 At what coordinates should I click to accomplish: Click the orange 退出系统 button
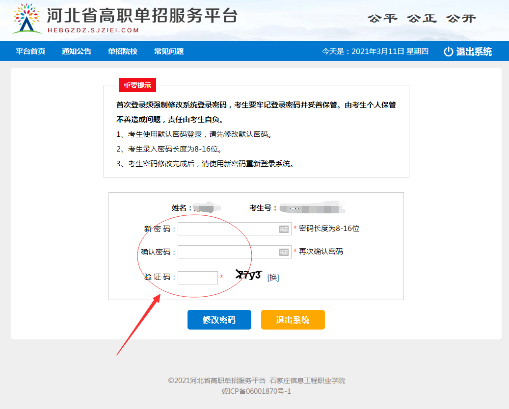tap(293, 319)
